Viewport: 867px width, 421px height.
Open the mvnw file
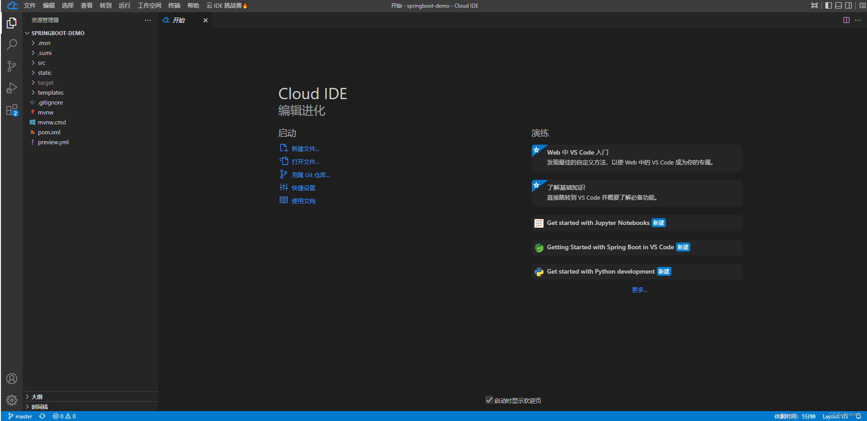(90, 112)
